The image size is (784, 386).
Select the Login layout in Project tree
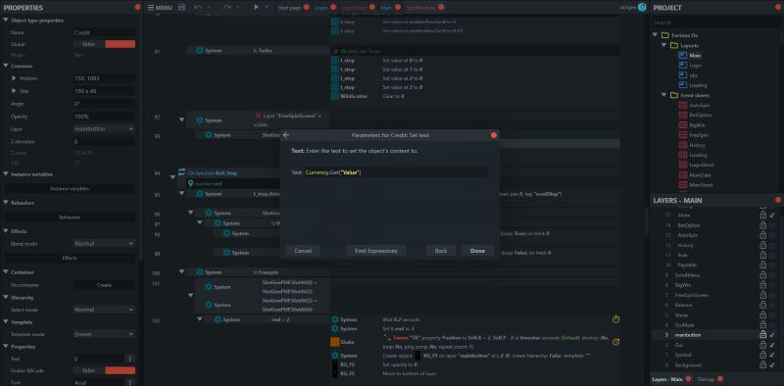(696, 65)
